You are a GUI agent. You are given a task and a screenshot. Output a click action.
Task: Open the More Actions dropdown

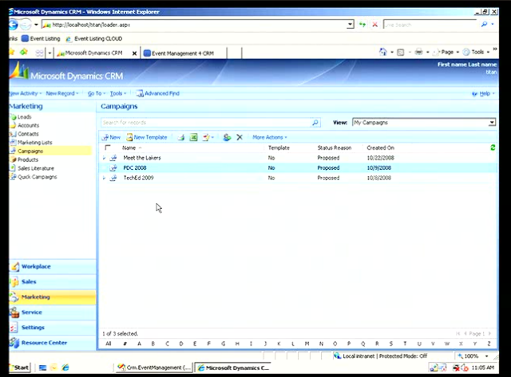(x=271, y=137)
